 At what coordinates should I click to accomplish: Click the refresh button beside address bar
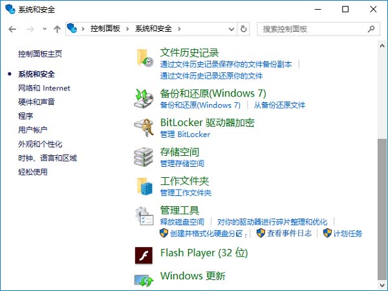point(244,29)
